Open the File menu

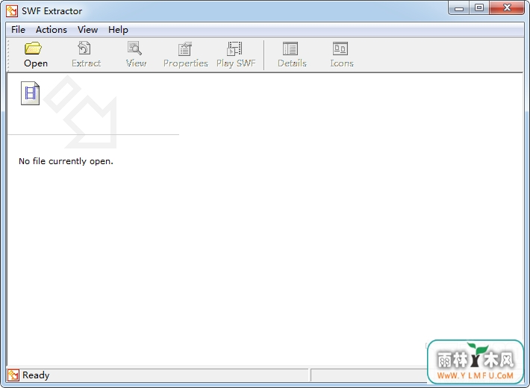(18, 30)
